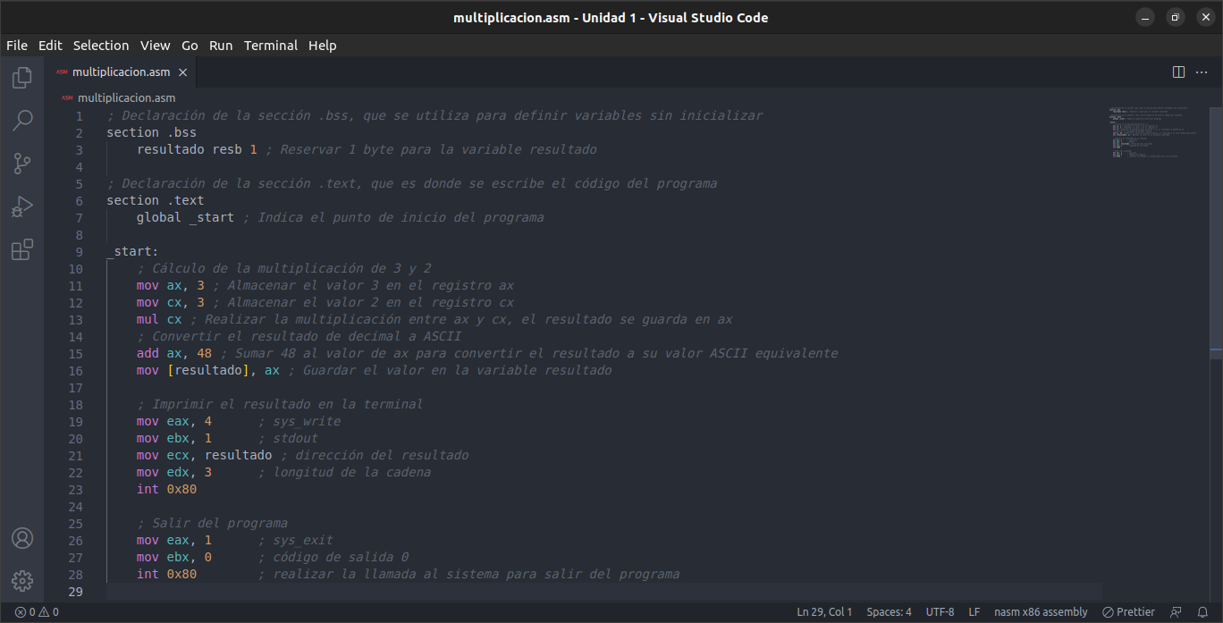Open the Accounts menu icon
1223x623 pixels.
click(x=22, y=538)
